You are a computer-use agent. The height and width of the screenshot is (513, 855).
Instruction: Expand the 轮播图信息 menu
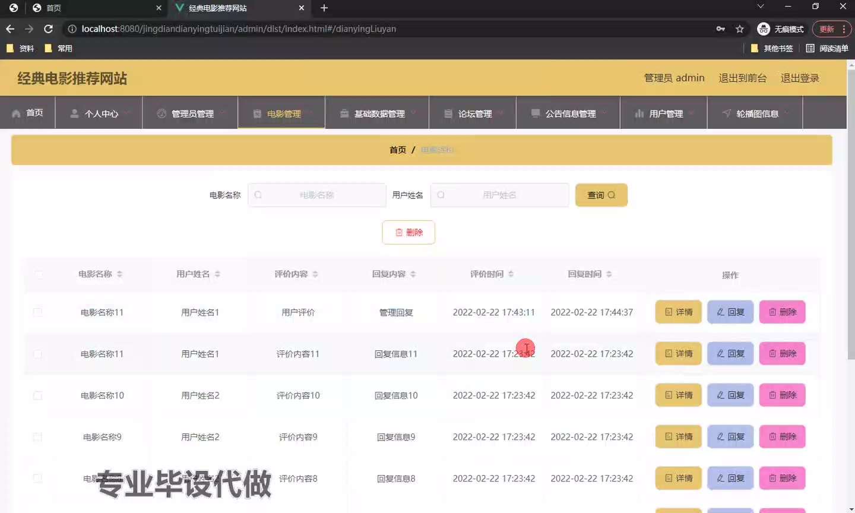point(755,113)
